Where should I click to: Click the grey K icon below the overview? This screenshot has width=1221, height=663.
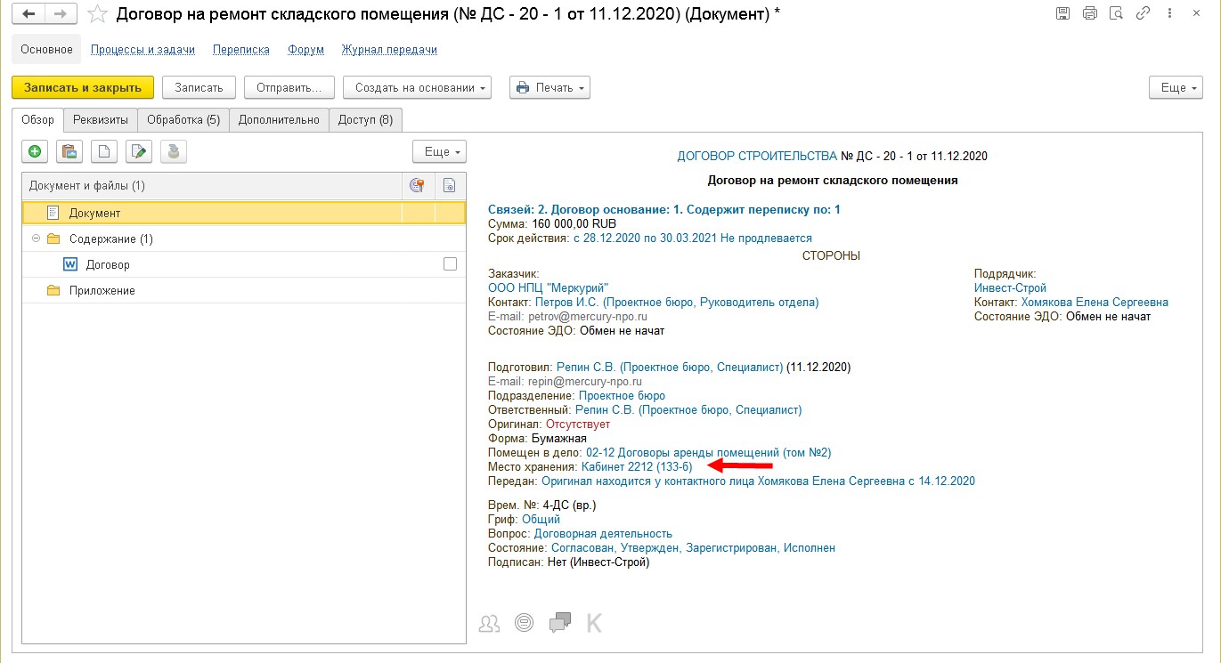[x=594, y=624]
